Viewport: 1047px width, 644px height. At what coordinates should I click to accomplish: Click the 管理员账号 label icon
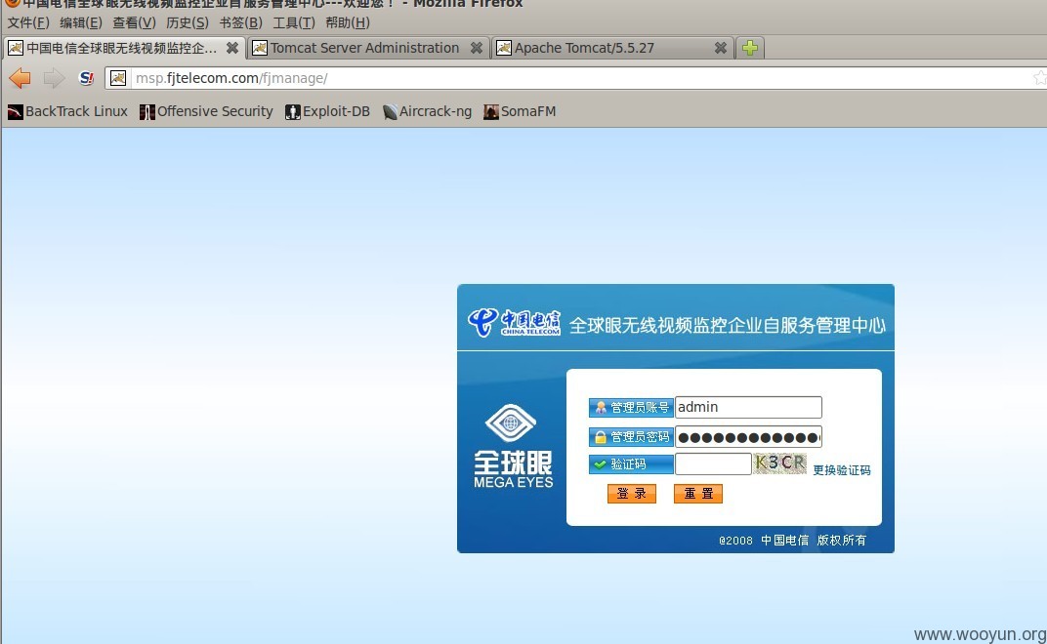631,407
